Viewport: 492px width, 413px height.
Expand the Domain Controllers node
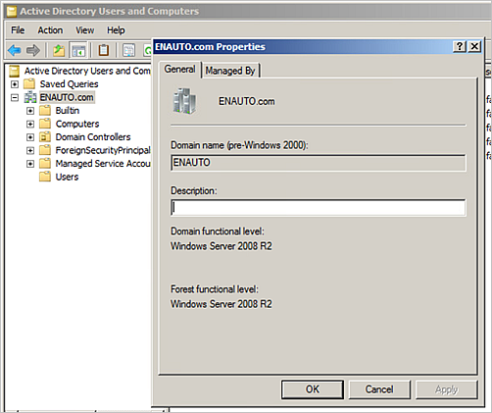pyautogui.click(x=30, y=137)
